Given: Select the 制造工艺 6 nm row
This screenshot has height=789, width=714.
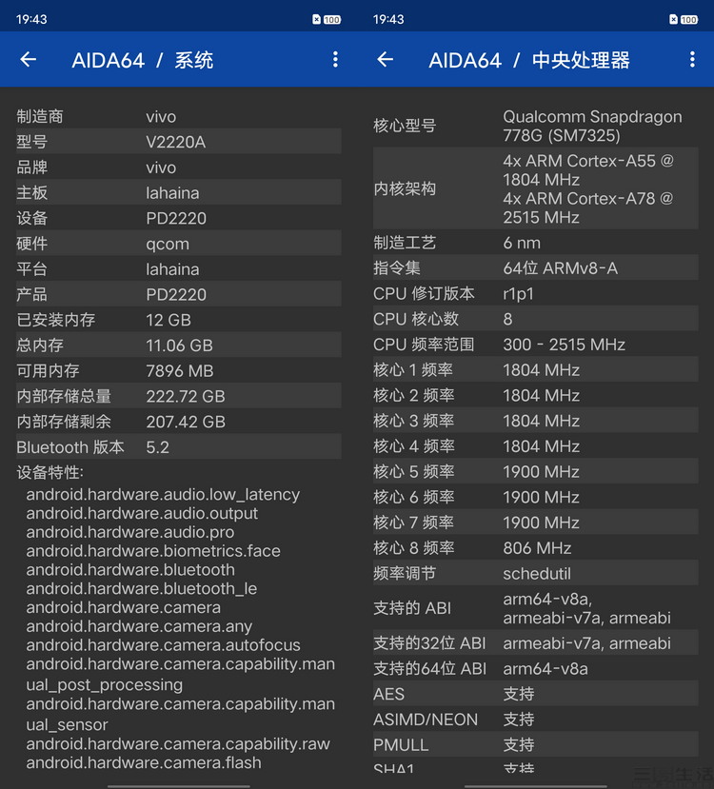Looking at the screenshot, I should [535, 243].
